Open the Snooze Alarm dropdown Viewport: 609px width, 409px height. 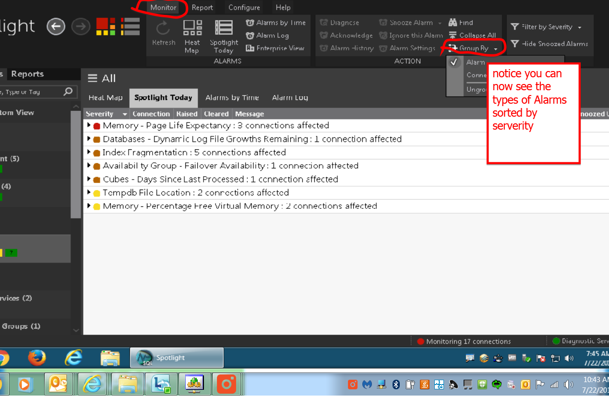(x=410, y=23)
